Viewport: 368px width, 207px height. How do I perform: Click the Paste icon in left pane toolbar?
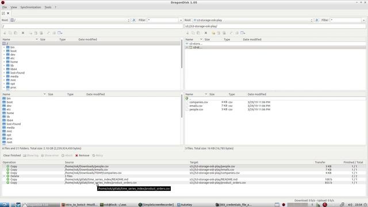click(x=16, y=33)
